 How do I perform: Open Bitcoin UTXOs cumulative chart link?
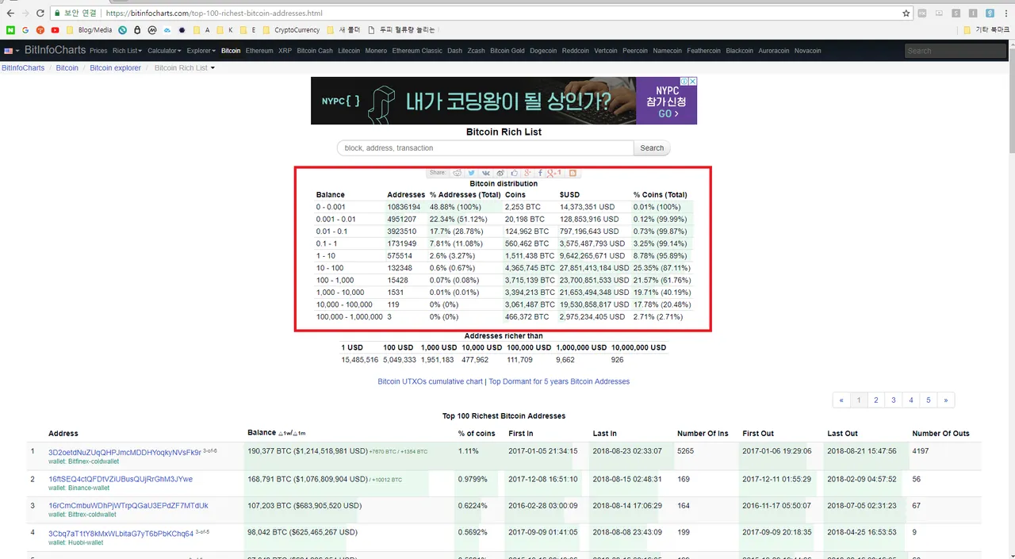430,381
